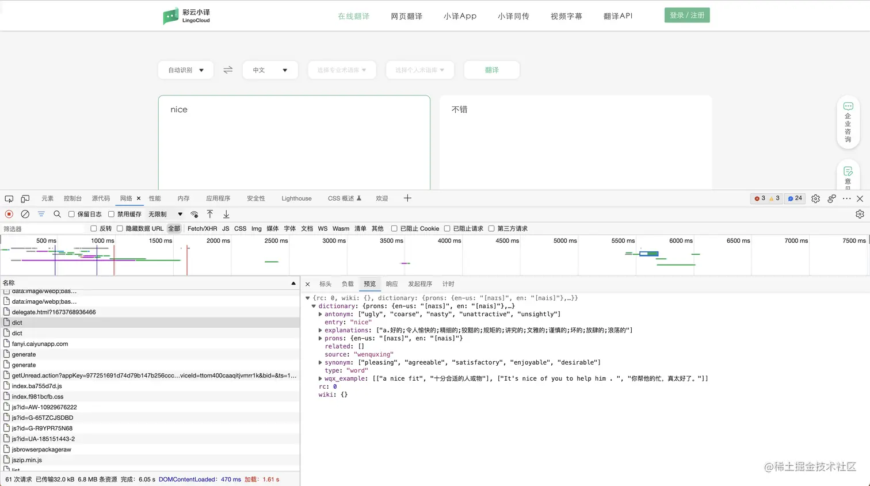
Task: Activate the inspect element picker
Action: click(9, 198)
